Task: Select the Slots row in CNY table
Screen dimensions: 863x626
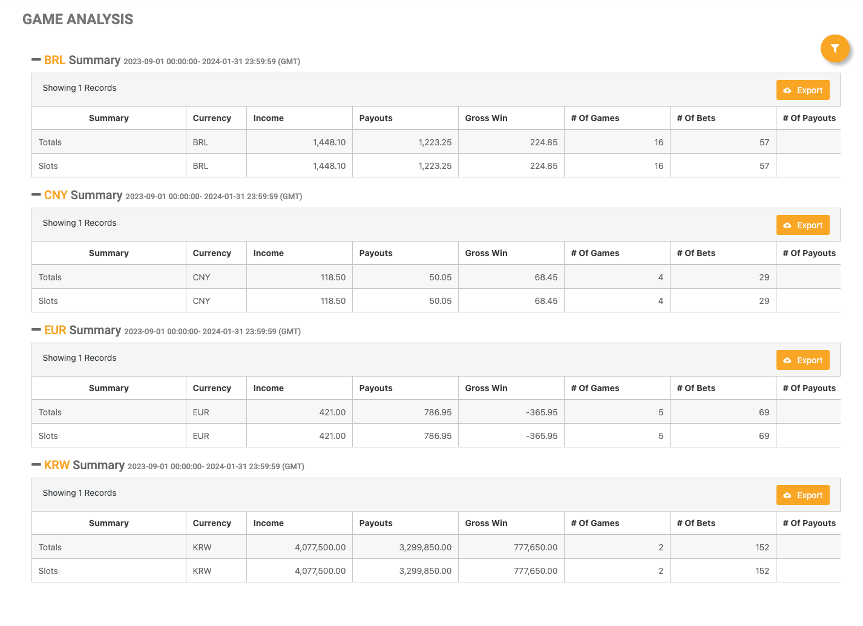Action: [48, 301]
